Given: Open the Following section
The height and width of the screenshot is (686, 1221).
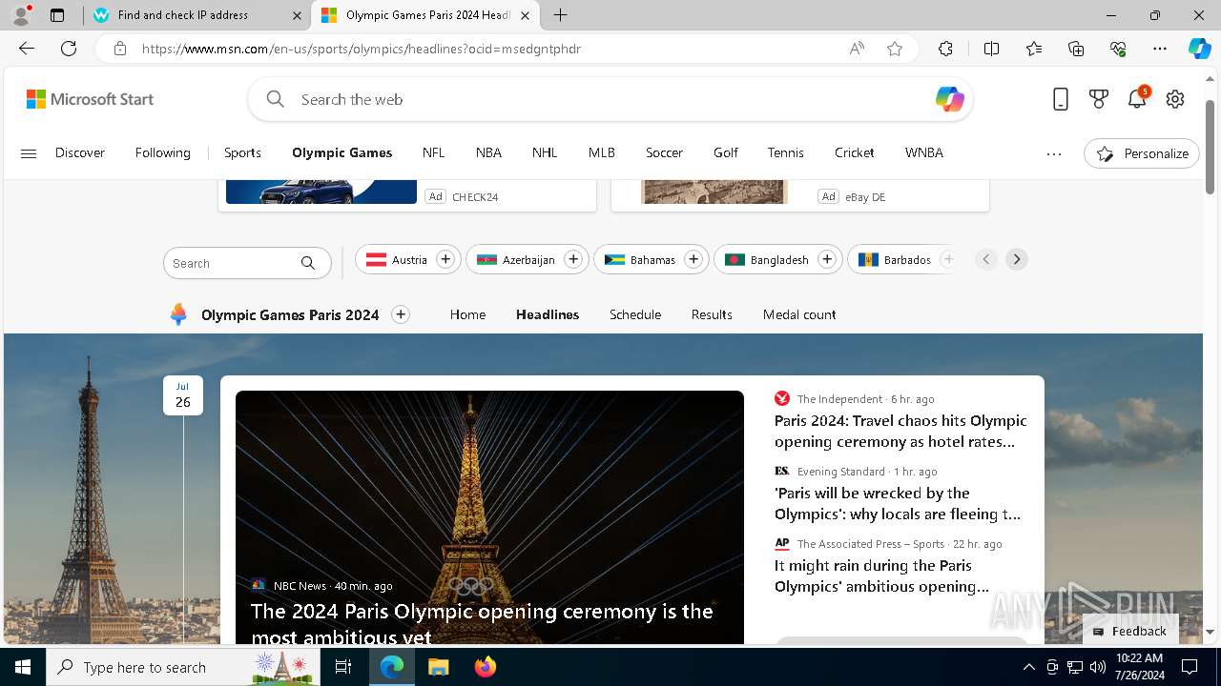Looking at the screenshot, I should [163, 152].
